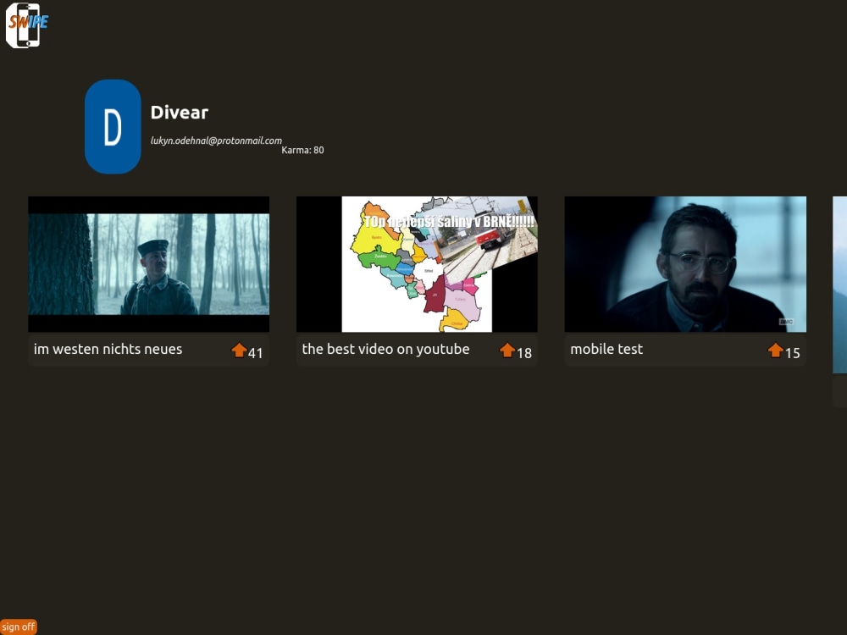
Task: Open im westen nichts neues video thumbnail
Action: 148,264
